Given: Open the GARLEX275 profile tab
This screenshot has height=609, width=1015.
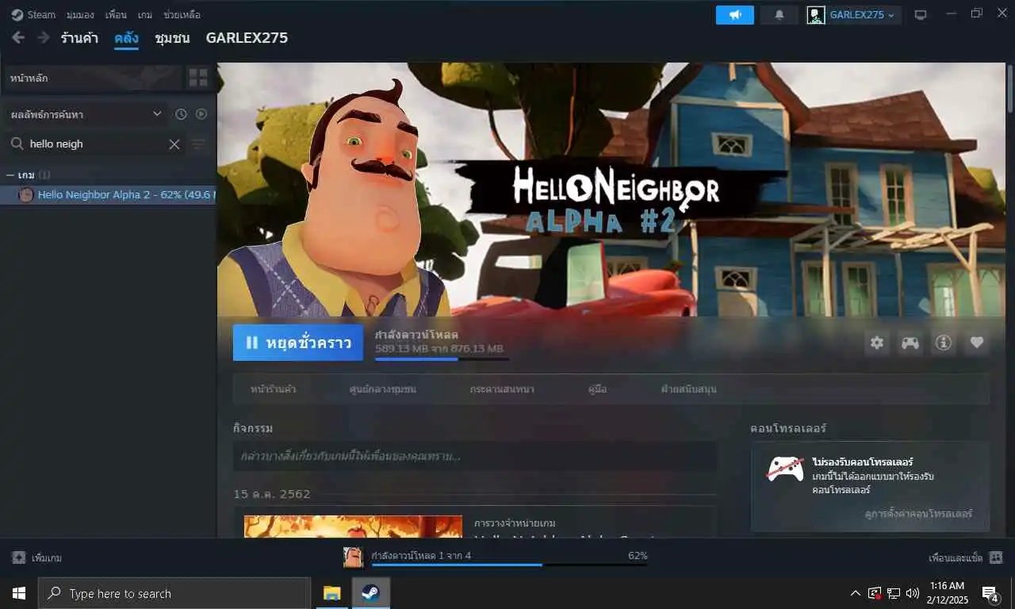Looking at the screenshot, I should click(247, 38).
